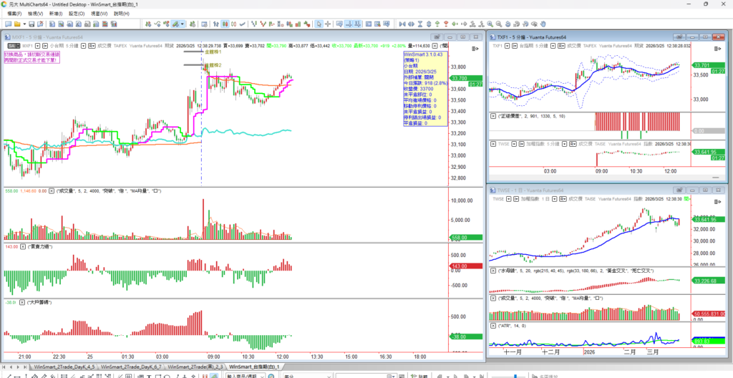Click the 金鐘樟1 label on chart
The width and height of the screenshot is (733, 378).
point(214,52)
